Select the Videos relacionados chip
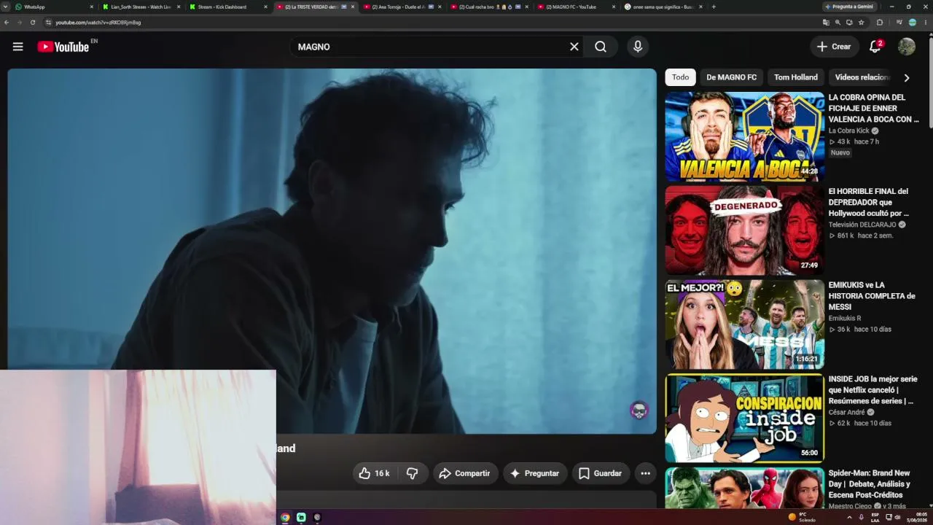 pyautogui.click(x=862, y=77)
